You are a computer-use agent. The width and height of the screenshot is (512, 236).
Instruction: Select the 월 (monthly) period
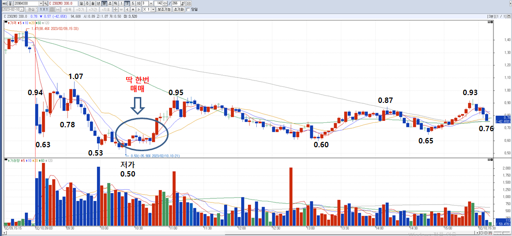tap(93, 3)
